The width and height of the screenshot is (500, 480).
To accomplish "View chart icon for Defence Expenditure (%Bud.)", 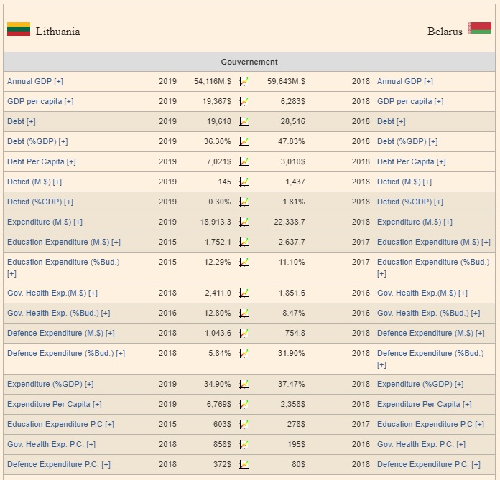I will pos(244,353).
